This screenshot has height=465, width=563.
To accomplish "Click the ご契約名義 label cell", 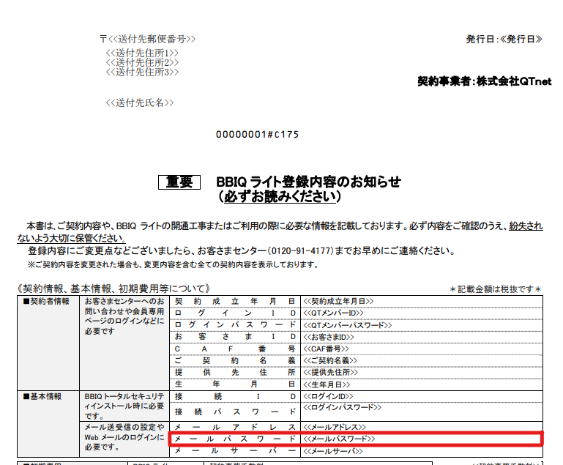I will (x=235, y=360).
